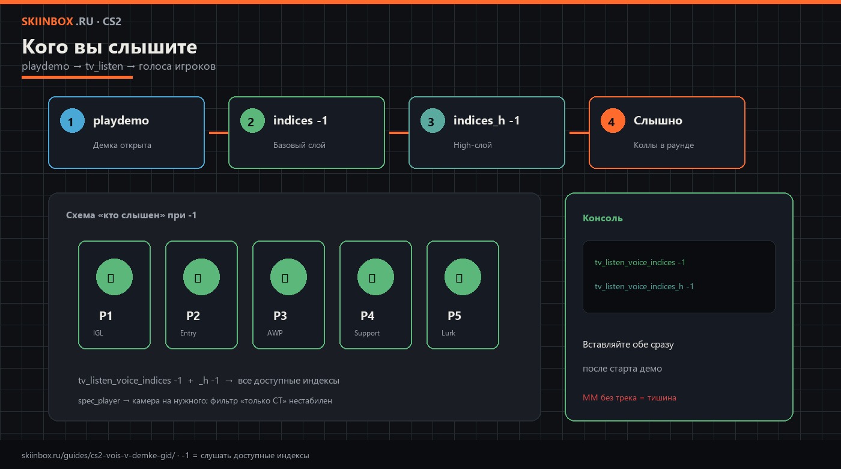
Task: Click the red "MM без трека = тишина" warning
Action: 630,397
